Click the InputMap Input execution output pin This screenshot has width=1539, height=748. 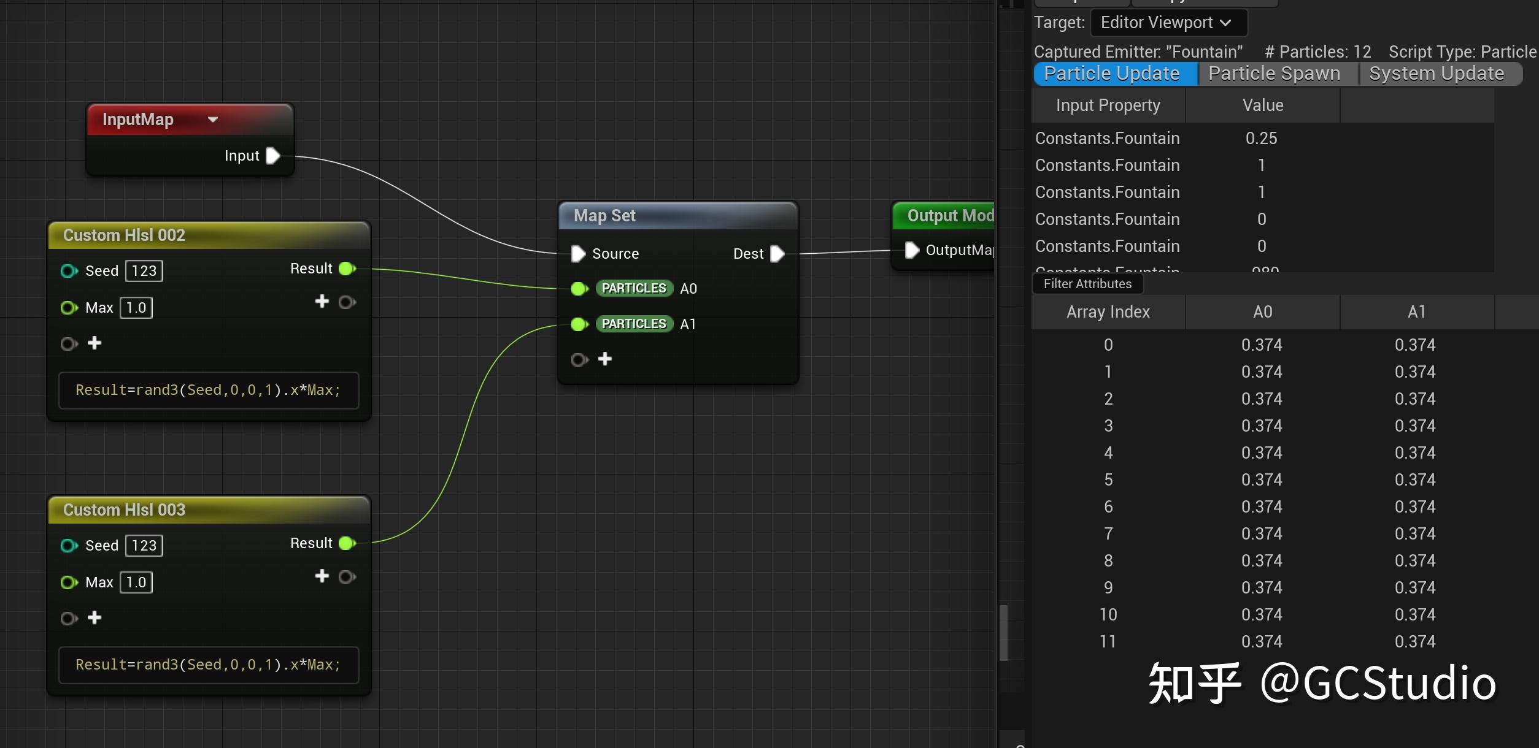pyautogui.click(x=273, y=156)
